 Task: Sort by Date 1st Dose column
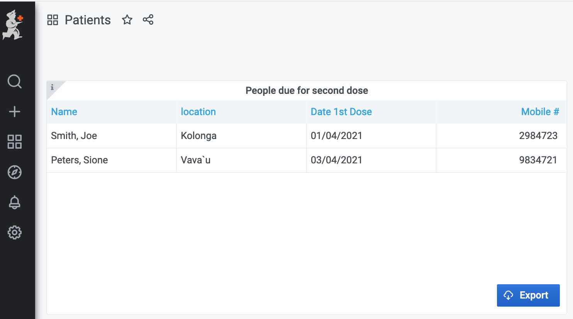pyautogui.click(x=341, y=112)
